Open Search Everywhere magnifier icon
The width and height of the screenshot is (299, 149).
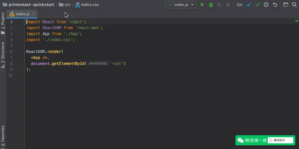point(294,5)
